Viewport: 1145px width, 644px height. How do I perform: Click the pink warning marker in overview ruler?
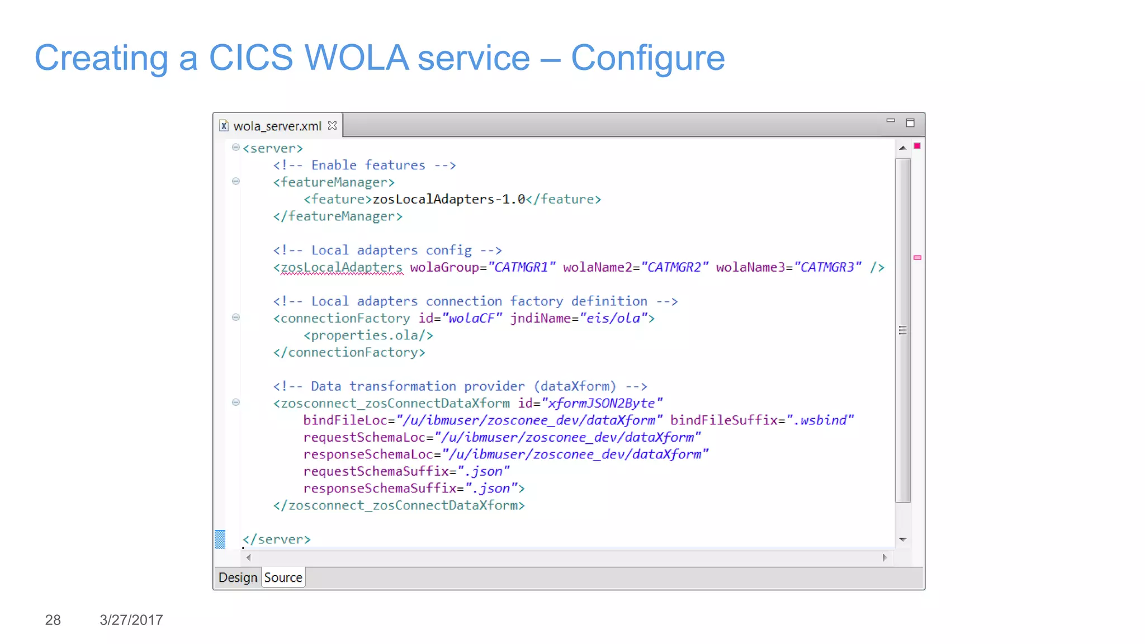click(x=917, y=258)
